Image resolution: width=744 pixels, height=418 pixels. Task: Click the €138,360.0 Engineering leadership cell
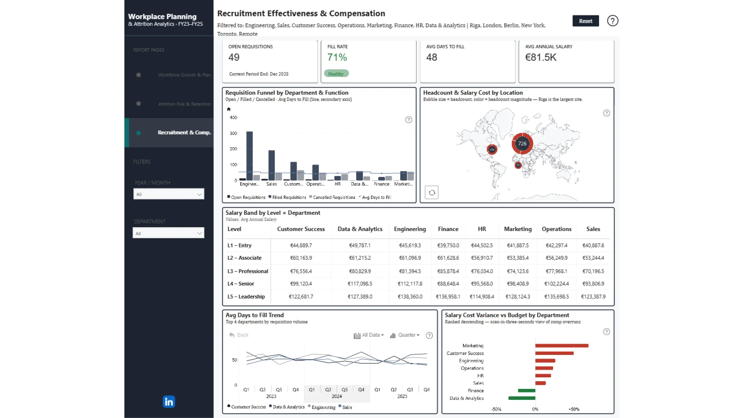coord(410,296)
